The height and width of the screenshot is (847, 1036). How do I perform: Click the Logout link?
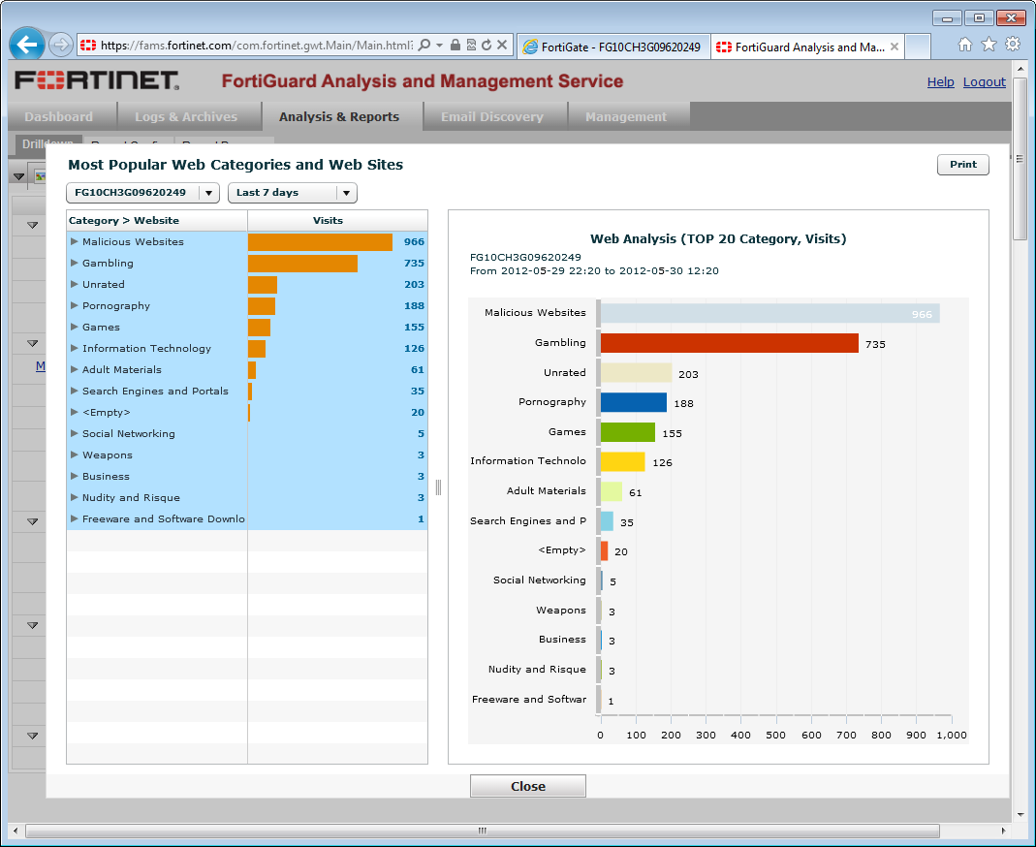pyautogui.click(x=984, y=82)
